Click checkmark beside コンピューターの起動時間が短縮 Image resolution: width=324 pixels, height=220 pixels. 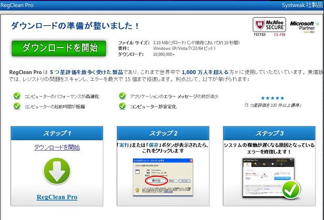(x=17, y=106)
